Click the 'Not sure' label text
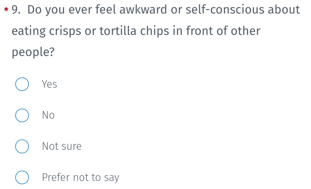The height and width of the screenshot is (189, 311). [62, 146]
